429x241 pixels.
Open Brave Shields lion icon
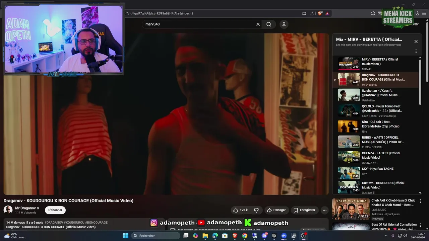pos(320,13)
